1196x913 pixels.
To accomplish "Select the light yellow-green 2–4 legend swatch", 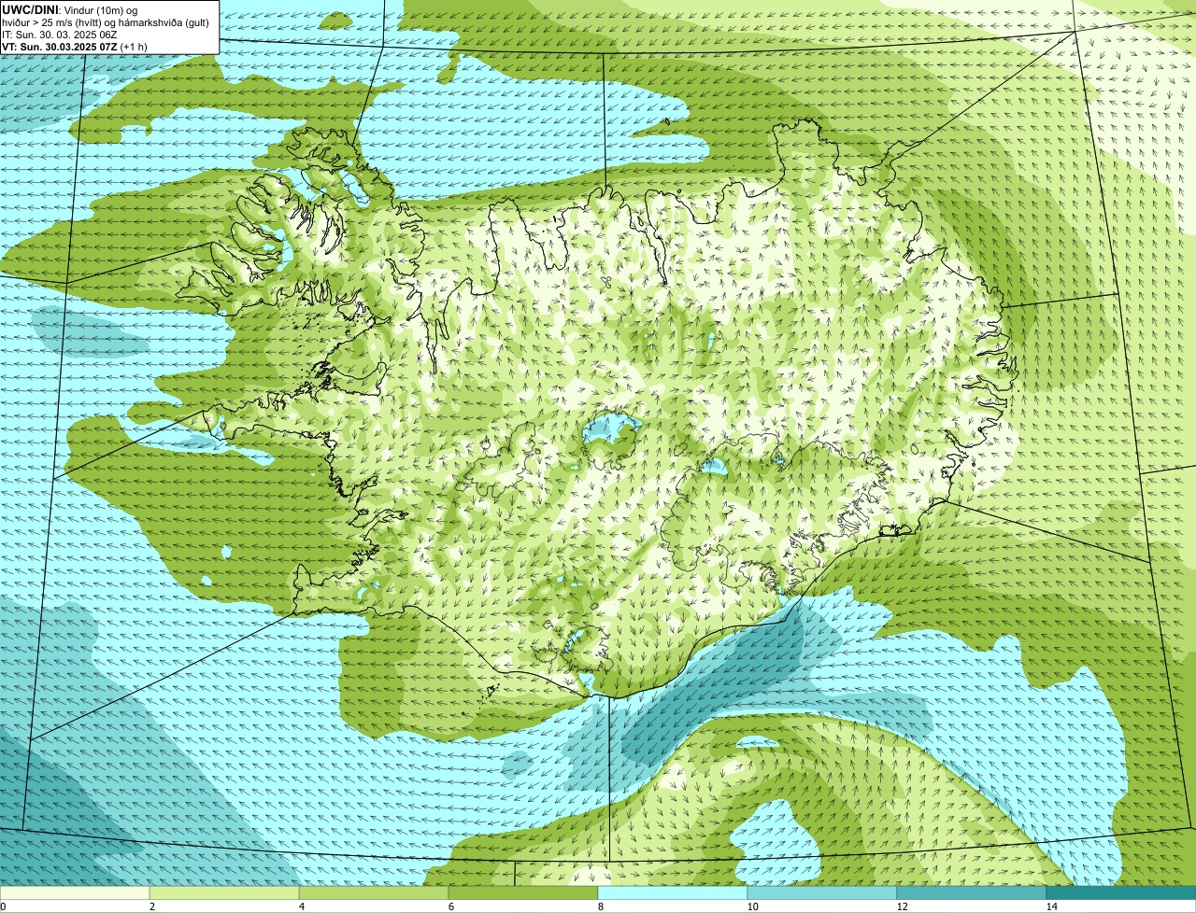I will (x=224, y=892).
